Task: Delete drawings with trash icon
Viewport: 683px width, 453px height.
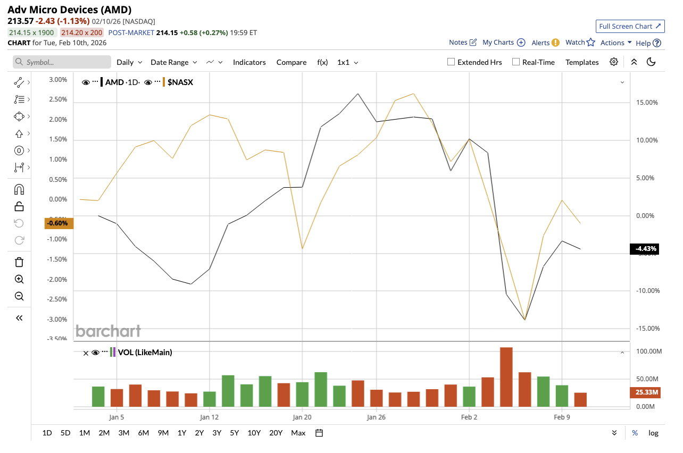Action: [19, 262]
